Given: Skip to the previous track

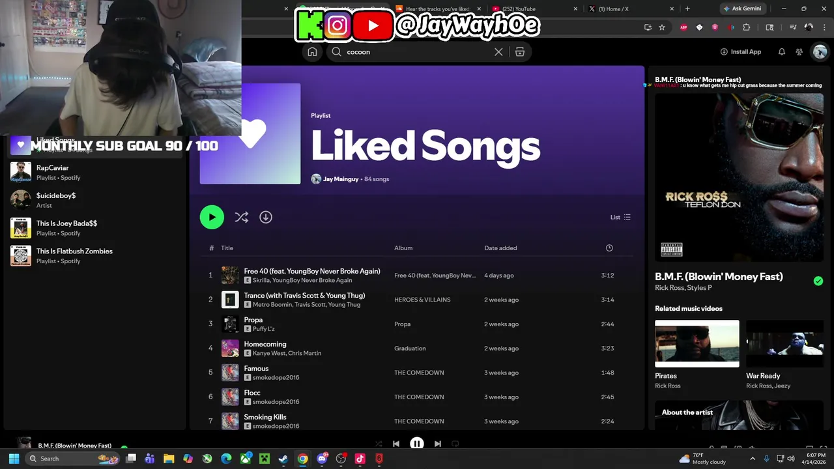Looking at the screenshot, I should (396, 444).
